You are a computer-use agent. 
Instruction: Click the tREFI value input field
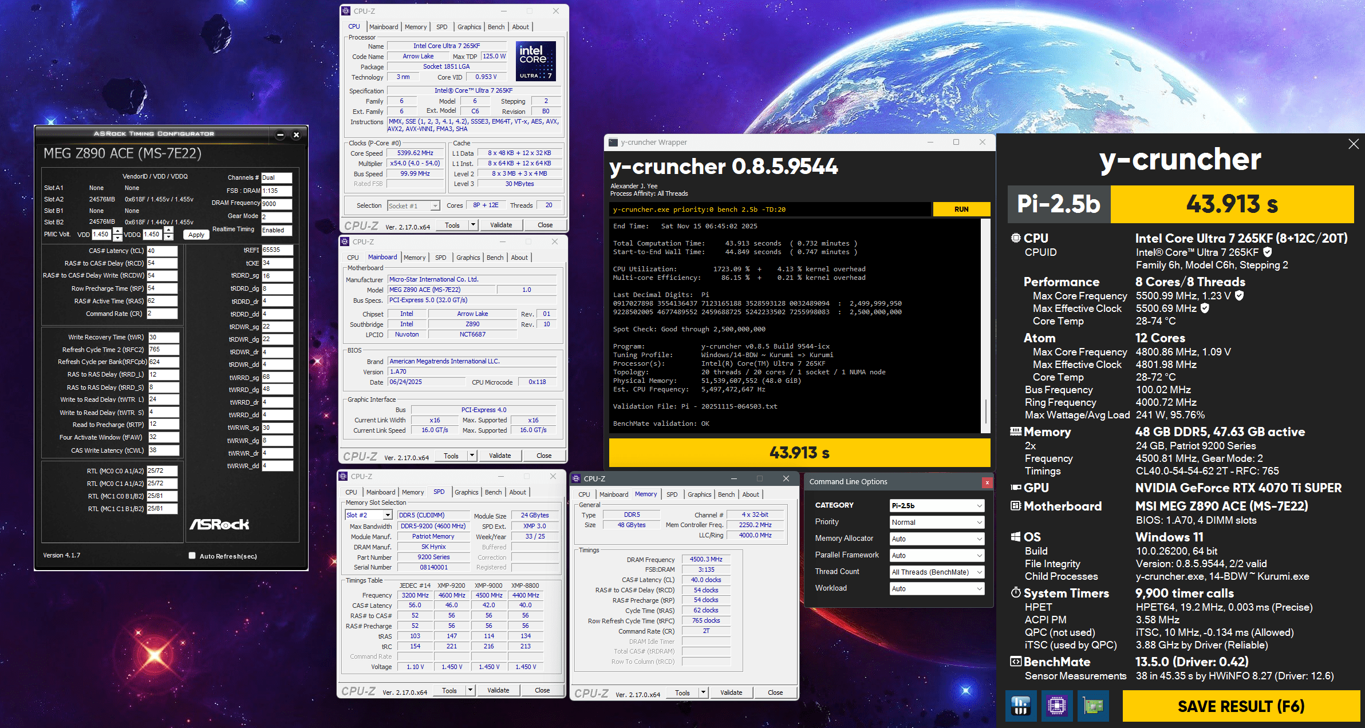(277, 250)
